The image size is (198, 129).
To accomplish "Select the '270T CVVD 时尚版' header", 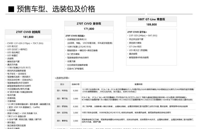I will click(28, 32).
